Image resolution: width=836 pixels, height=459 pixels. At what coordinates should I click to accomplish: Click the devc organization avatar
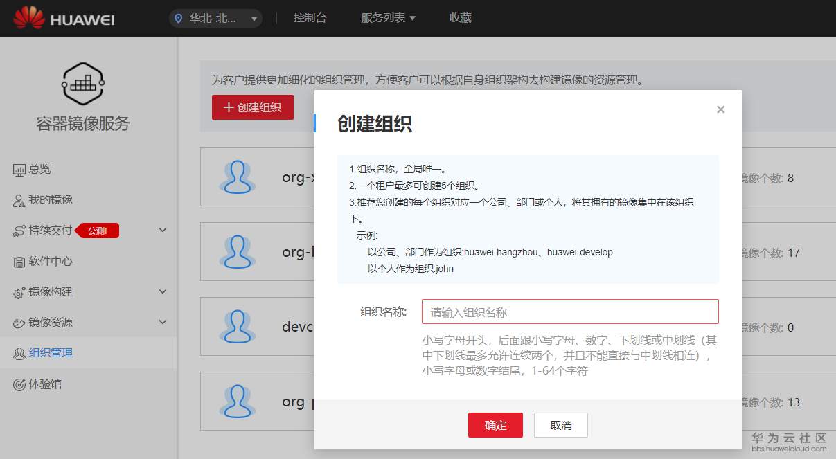coord(238,326)
